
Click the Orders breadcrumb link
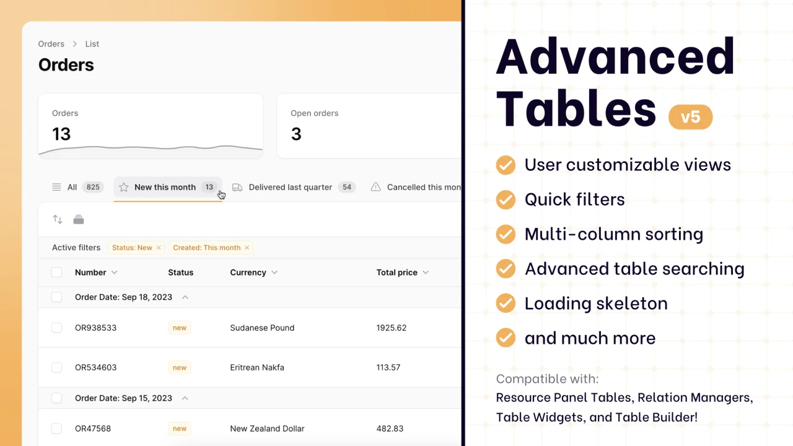click(x=51, y=44)
